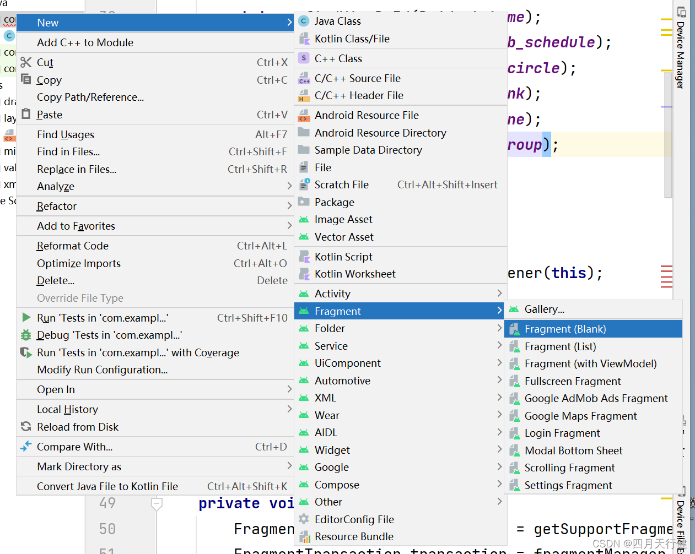This screenshot has height=554, width=695.
Task: Choose Fragment (with ViewModel)
Action: [593, 364]
